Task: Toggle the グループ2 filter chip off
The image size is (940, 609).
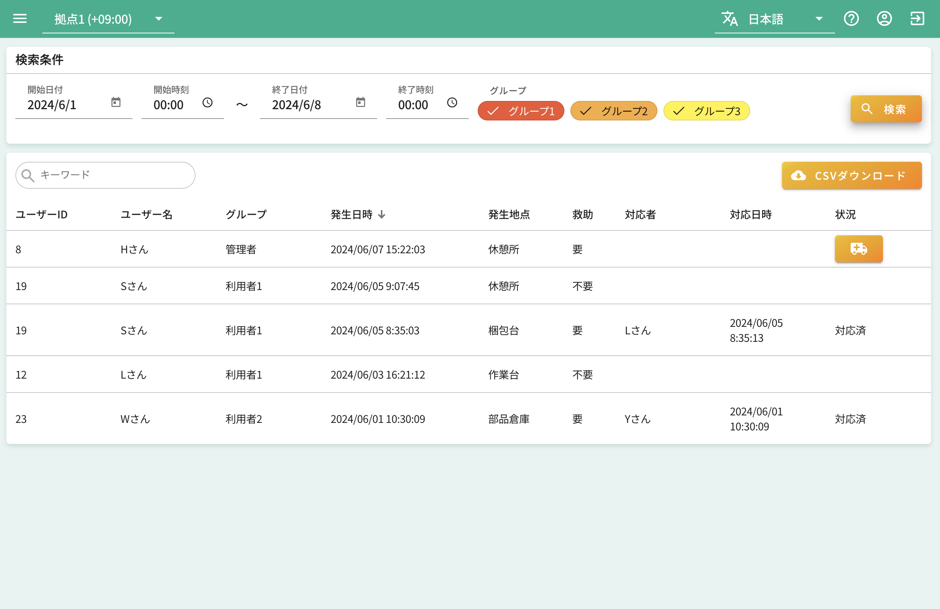Action: pyautogui.click(x=614, y=111)
